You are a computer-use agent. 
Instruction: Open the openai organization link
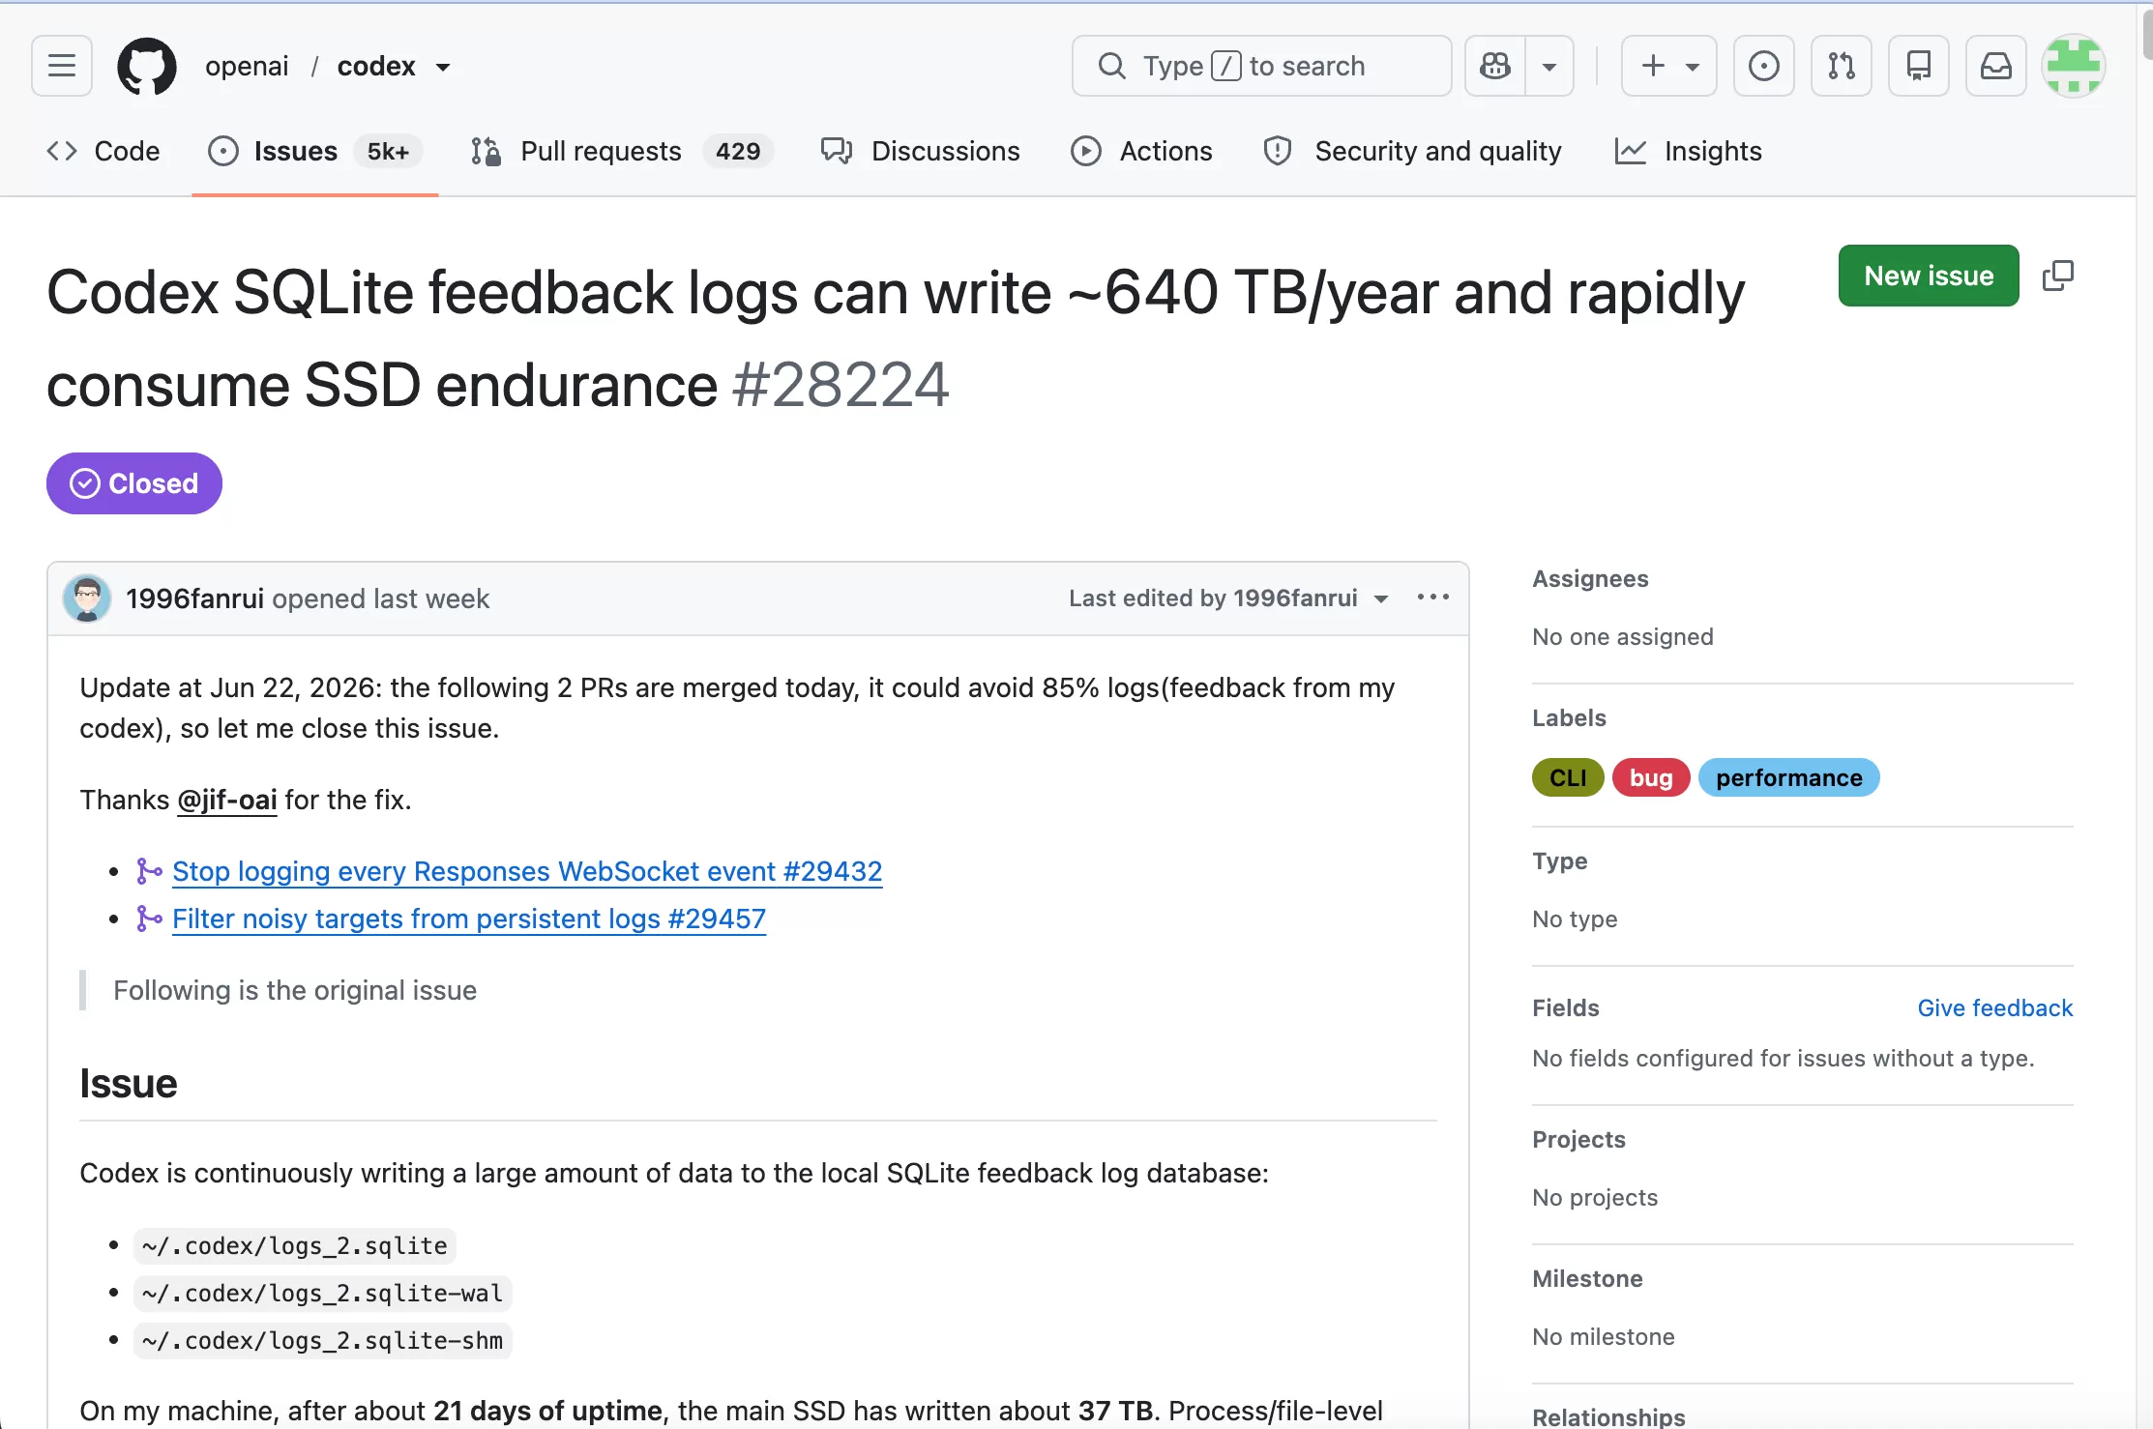pos(247,66)
